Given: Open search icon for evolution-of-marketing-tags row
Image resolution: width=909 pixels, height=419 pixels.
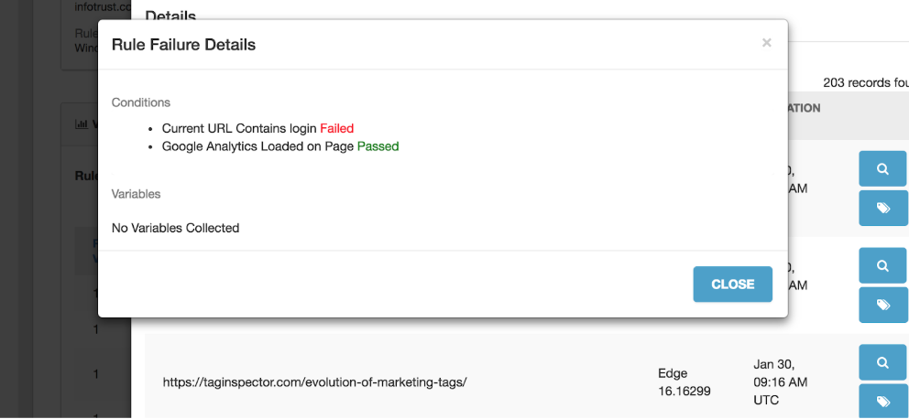Looking at the screenshot, I should click(882, 362).
